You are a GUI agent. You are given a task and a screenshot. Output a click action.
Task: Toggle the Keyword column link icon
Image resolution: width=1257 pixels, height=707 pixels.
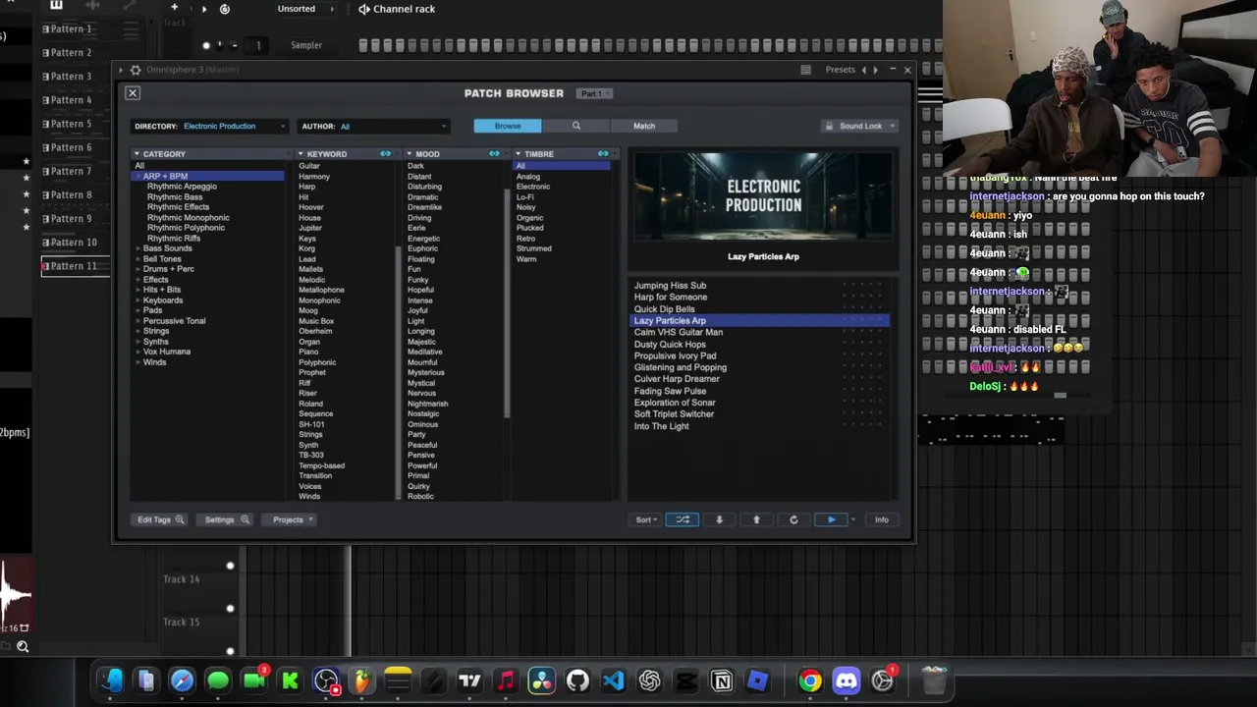pos(385,154)
